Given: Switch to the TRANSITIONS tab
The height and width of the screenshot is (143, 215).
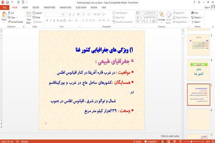Looking at the screenshot, I should pos(49,8).
